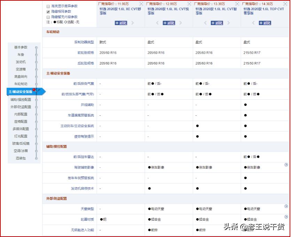Viewport: 291px width, 237px height.
Task: Click left arrow in the 13.39万 column
Action: [205, 23]
